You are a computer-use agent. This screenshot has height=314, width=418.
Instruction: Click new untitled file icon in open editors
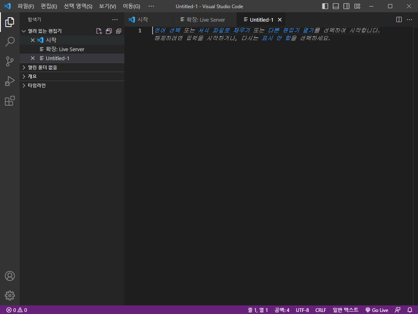point(99,31)
